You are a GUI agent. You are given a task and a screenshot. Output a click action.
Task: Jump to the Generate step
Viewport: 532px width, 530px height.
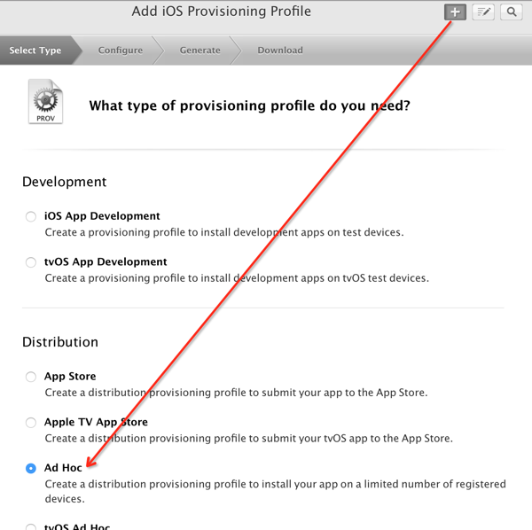click(199, 51)
